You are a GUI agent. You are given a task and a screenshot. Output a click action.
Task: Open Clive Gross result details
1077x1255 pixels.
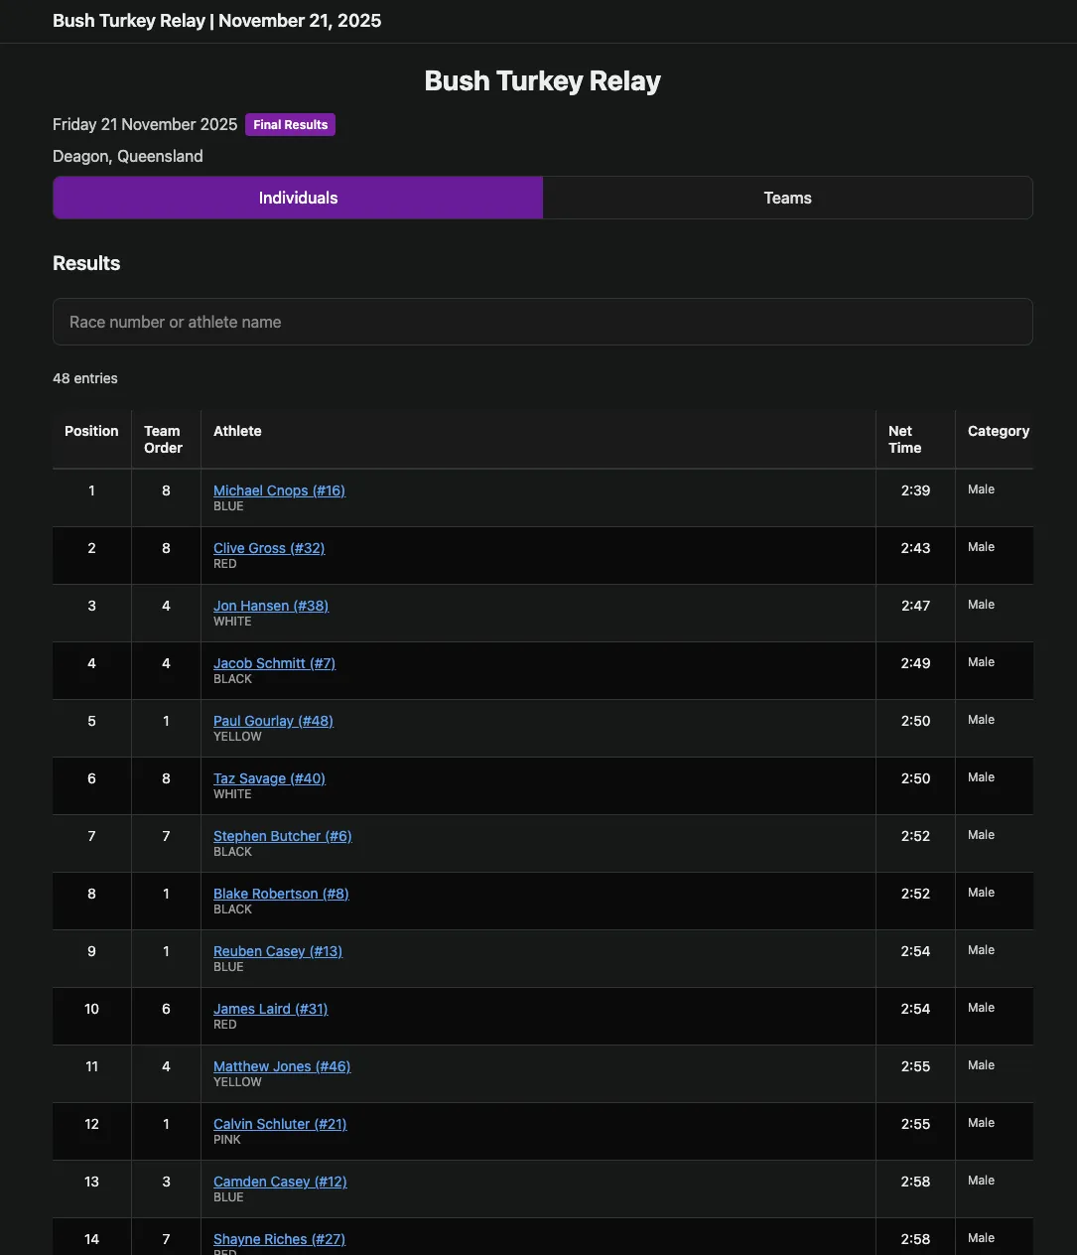coord(269,548)
